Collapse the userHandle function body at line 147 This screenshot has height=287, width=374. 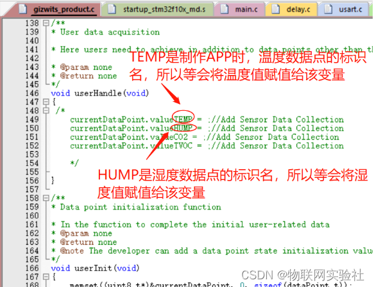click(46, 102)
